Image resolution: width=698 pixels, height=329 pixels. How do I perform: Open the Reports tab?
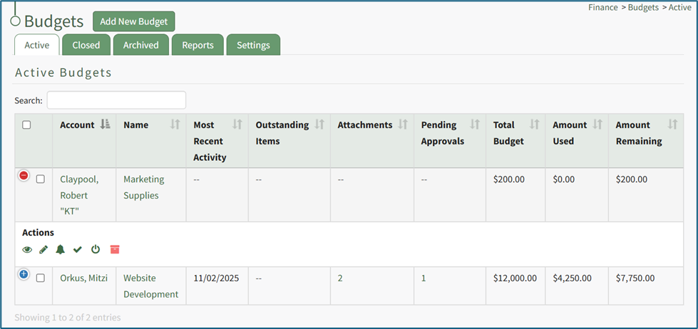[197, 45]
